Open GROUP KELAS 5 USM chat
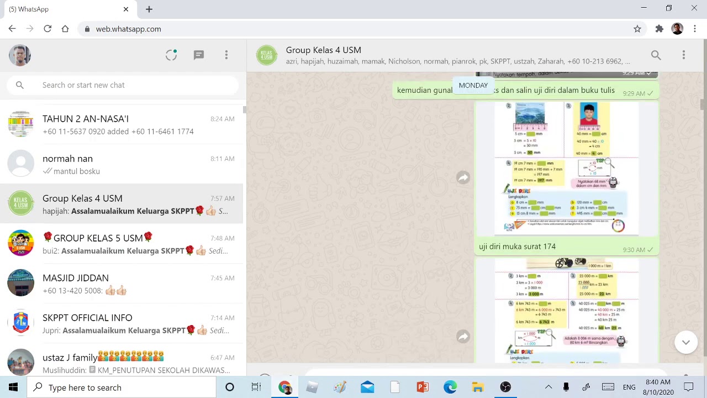 point(122,244)
